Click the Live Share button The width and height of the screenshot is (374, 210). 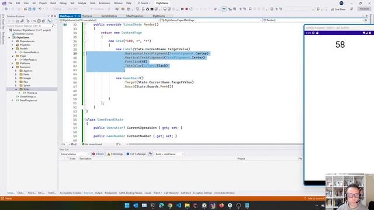point(338,9)
